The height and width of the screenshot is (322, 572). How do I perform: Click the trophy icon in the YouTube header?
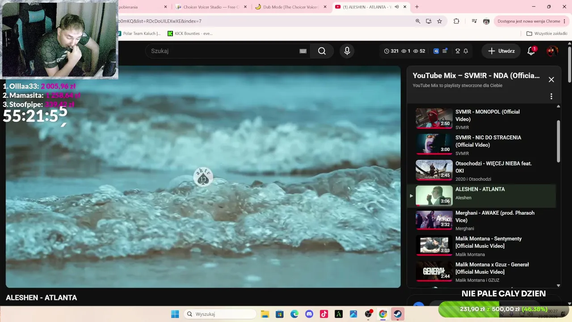coord(458,51)
